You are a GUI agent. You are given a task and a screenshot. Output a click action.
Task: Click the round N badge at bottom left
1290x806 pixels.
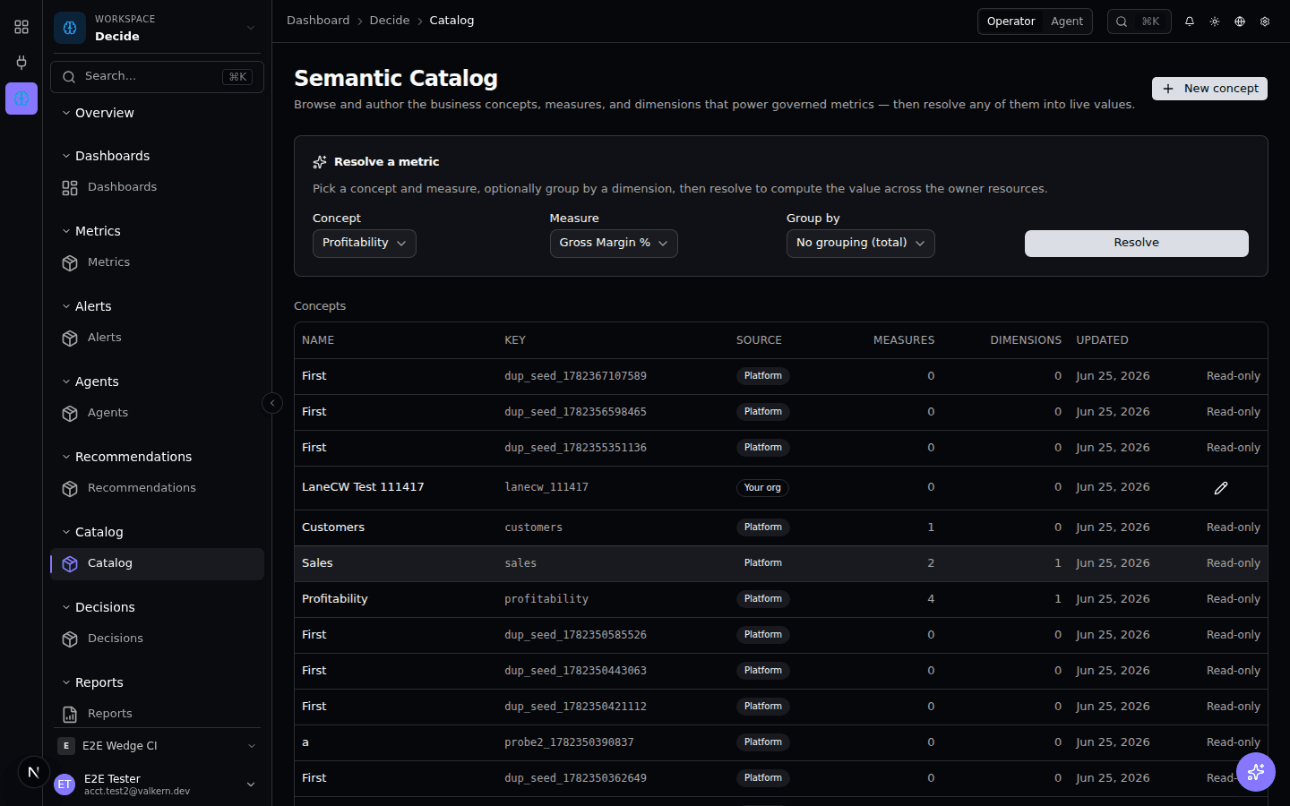coord(33,772)
